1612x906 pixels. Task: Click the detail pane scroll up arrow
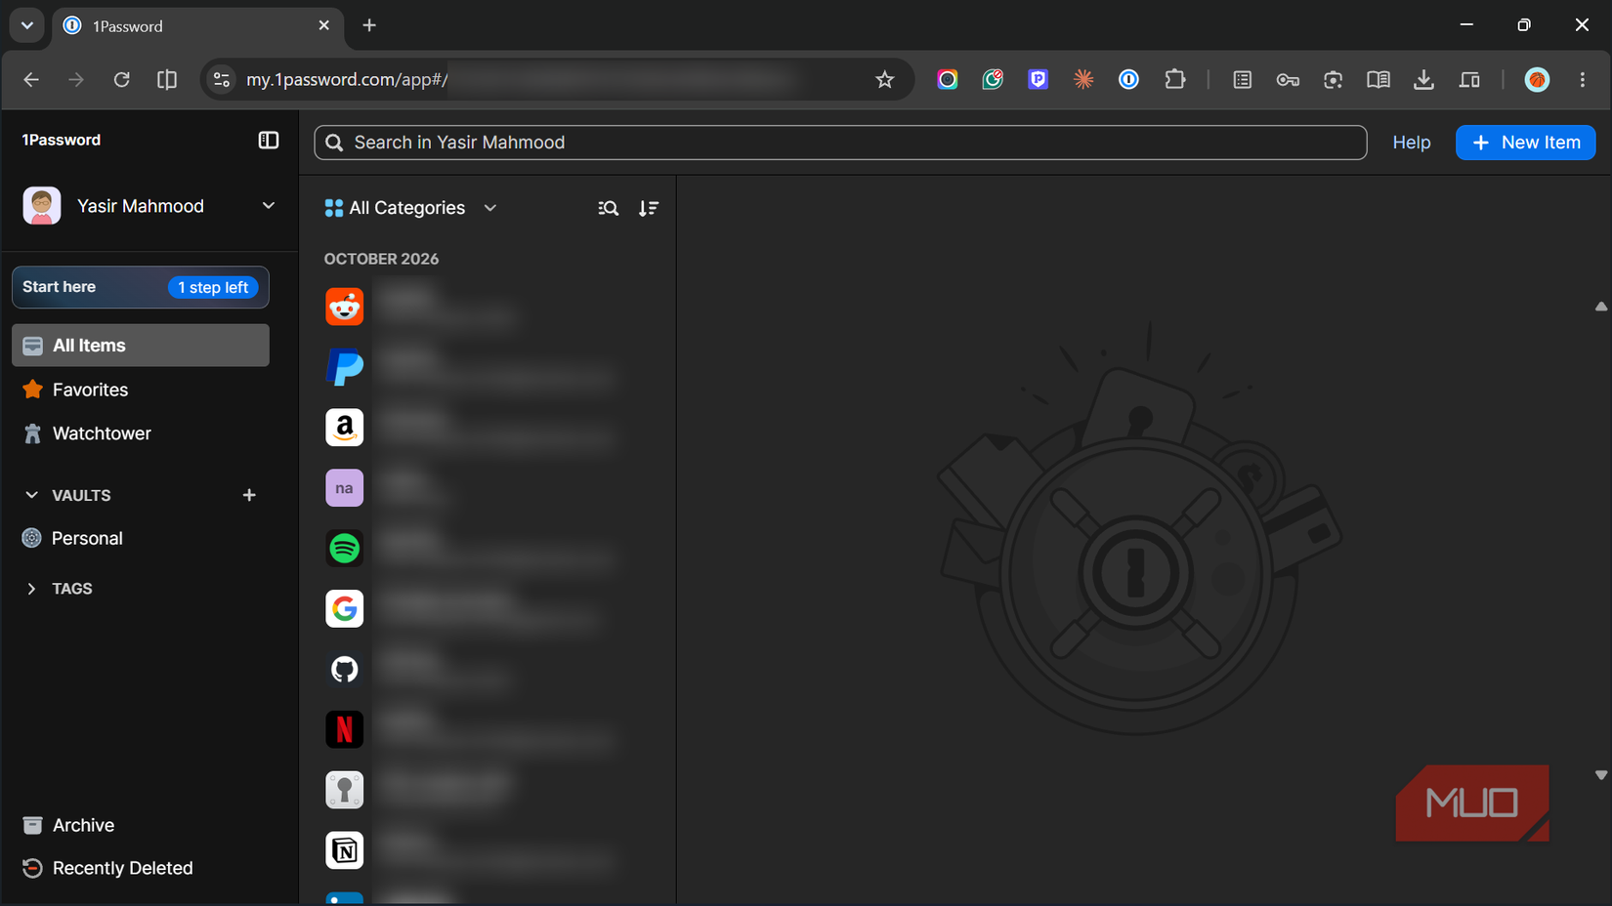(x=1601, y=307)
